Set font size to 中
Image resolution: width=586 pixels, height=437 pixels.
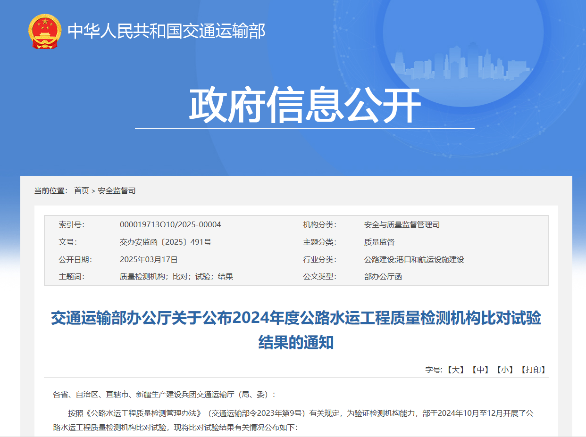[480, 370]
